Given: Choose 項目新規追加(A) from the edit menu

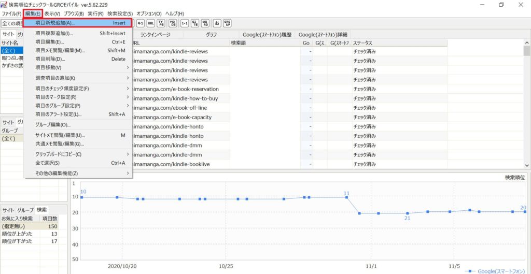Looking at the screenshot, I should pos(78,23).
